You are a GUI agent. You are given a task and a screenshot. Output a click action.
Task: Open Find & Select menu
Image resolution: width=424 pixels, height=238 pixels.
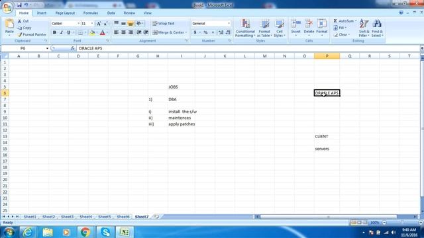point(377,28)
